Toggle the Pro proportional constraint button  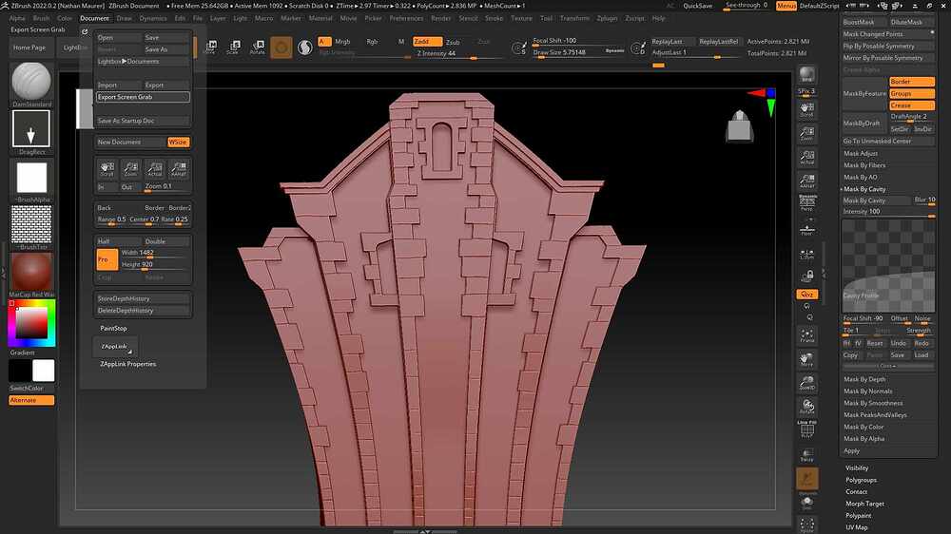[x=107, y=259]
